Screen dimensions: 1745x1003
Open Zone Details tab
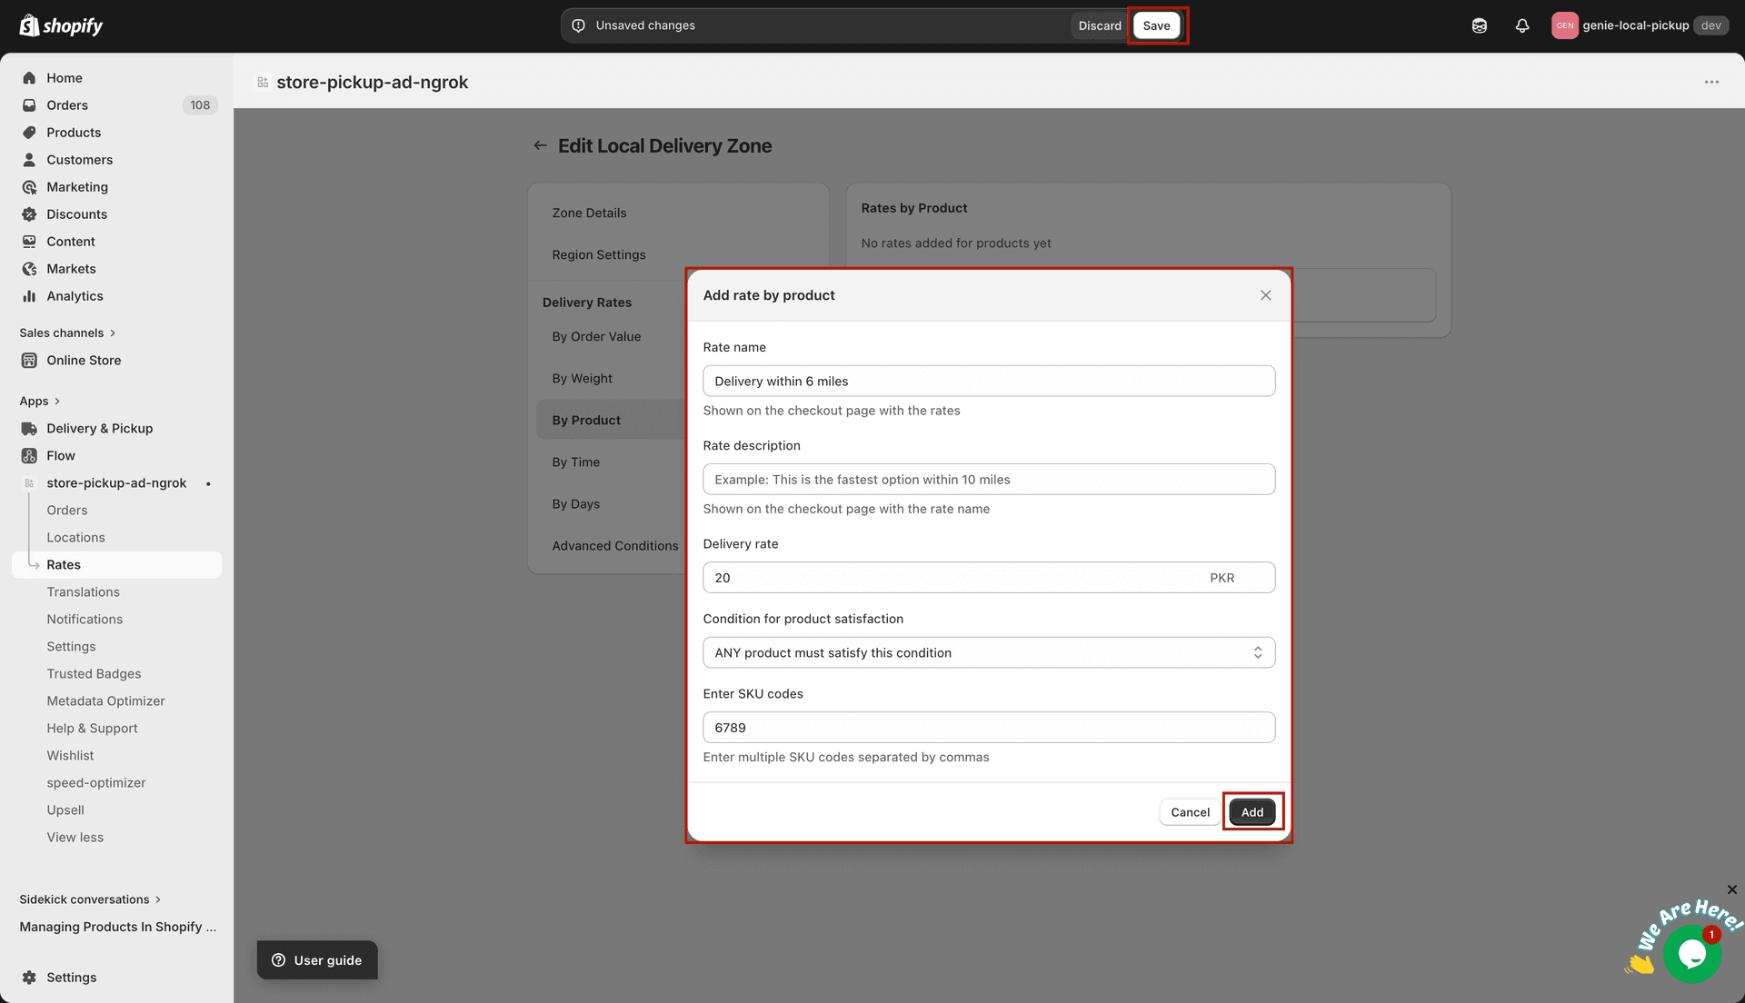coord(589,213)
